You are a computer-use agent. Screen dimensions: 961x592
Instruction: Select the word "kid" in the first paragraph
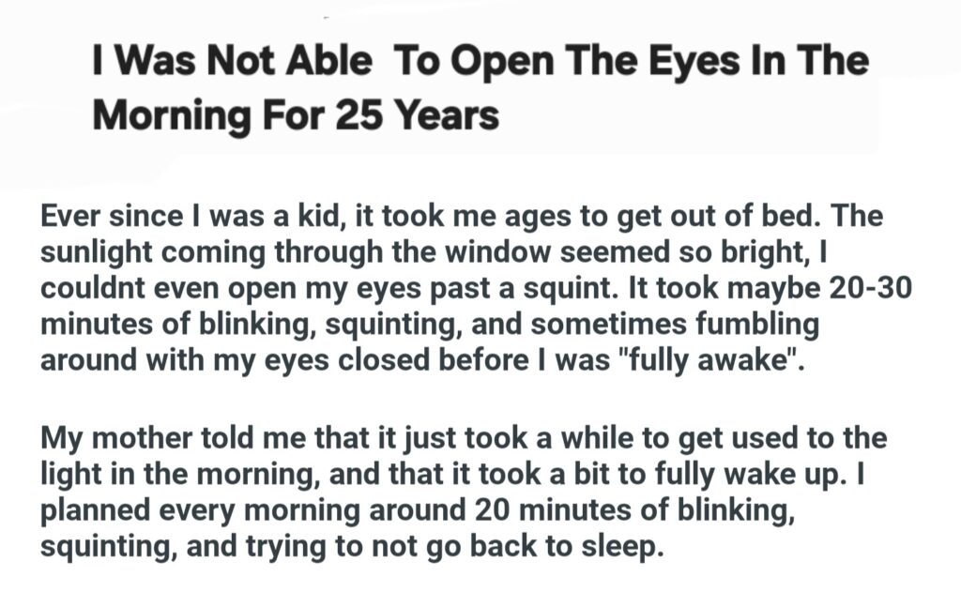pyautogui.click(x=341, y=218)
